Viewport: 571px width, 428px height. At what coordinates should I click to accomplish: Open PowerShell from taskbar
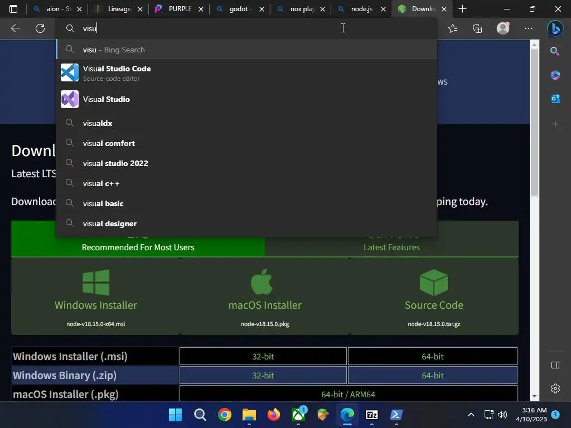[x=396, y=415]
